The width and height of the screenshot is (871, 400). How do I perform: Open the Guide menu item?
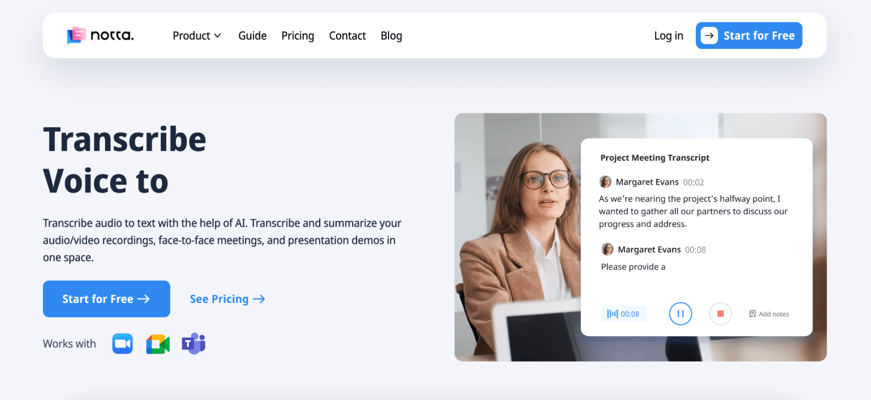(x=252, y=36)
